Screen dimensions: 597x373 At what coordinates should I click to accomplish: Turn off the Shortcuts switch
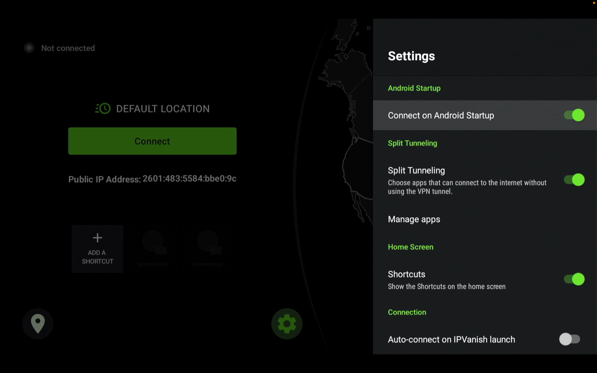click(574, 279)
